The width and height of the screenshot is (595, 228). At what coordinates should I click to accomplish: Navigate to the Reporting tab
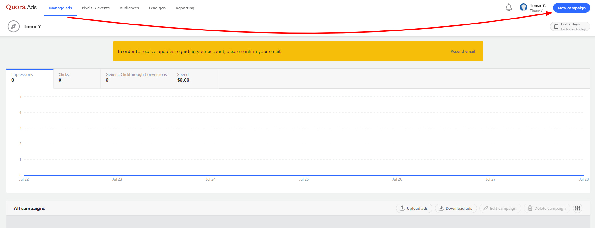pyautogui.click(x=185, y=8)
